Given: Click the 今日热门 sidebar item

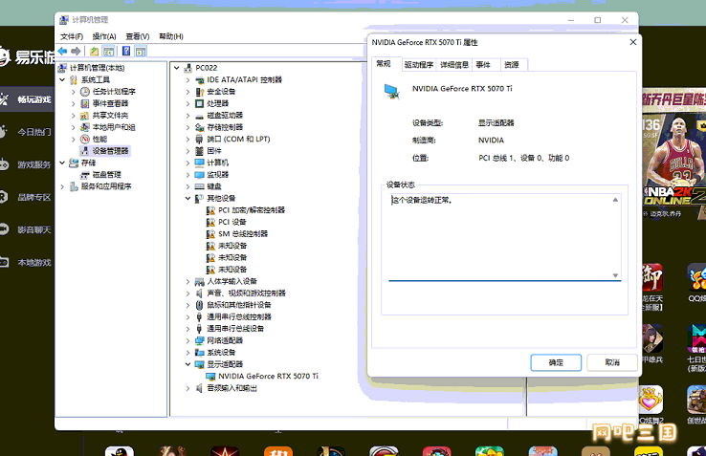Looking at the screenshot, I should click(x=27, y=132).
